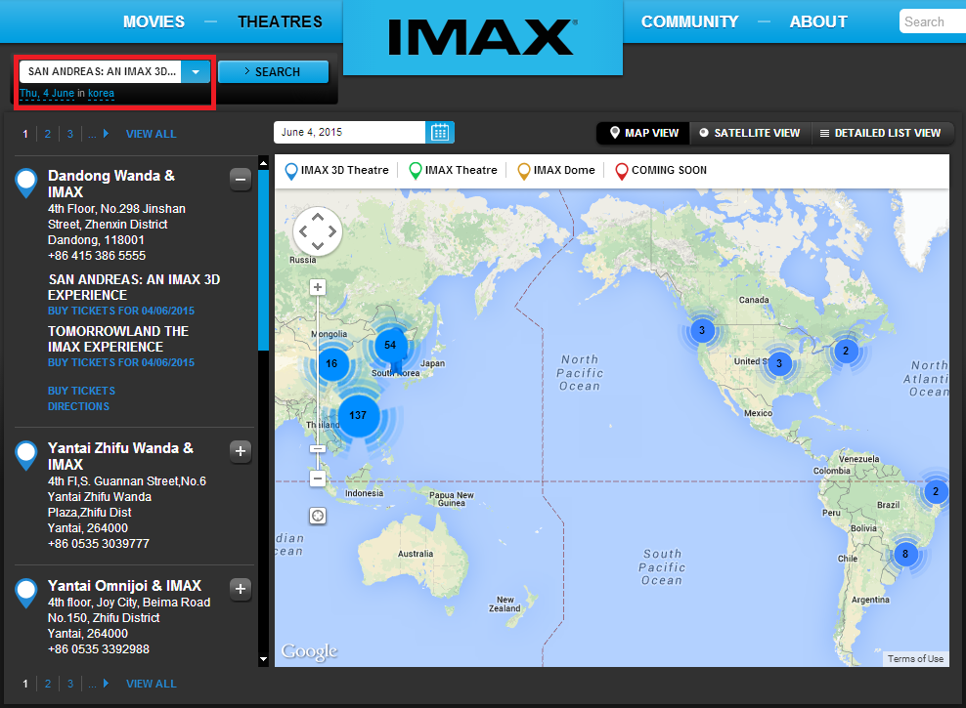This screenshot has height=708, width=966.
Task: Open the movie selection dropdown arrow
Action: point(196,70)
